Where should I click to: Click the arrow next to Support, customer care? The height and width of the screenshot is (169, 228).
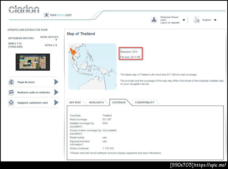56,103
